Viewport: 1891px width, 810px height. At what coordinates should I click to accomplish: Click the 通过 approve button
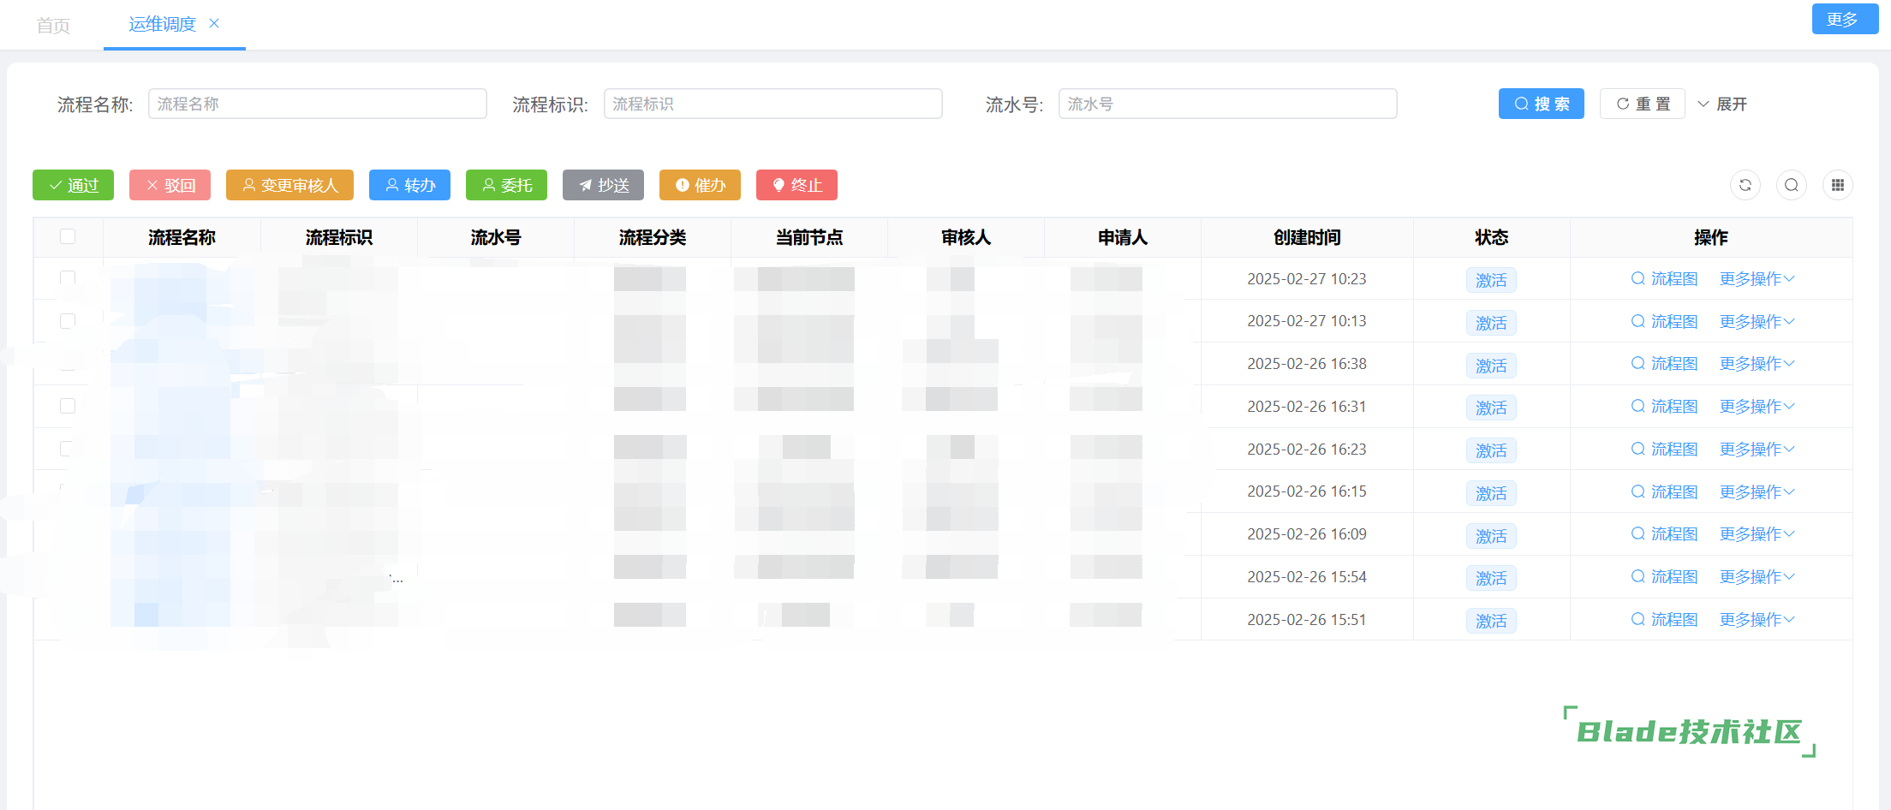click(73, 185)
